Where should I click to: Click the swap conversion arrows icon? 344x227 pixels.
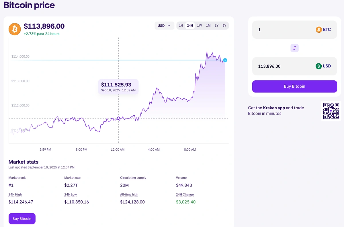[294, 48]
